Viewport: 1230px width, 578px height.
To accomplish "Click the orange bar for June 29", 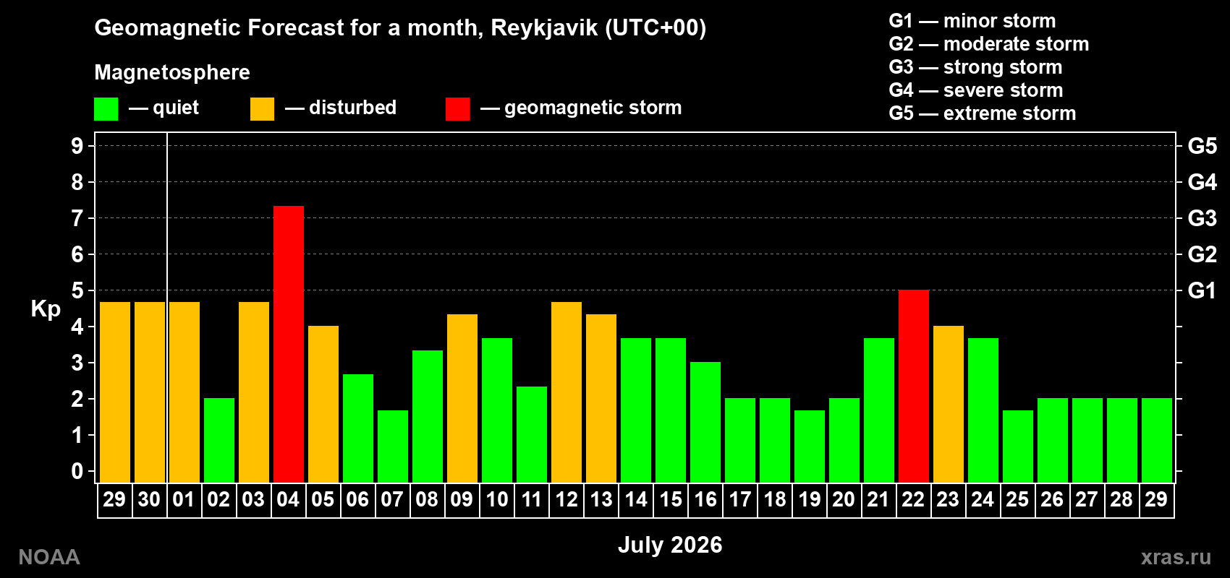I will [x=115, y=392].
